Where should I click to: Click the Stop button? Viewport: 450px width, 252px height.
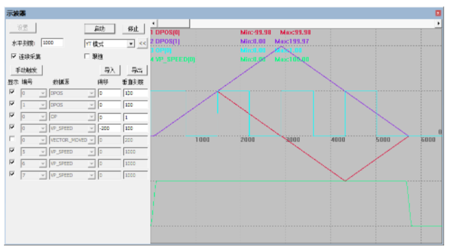point(133,29)
